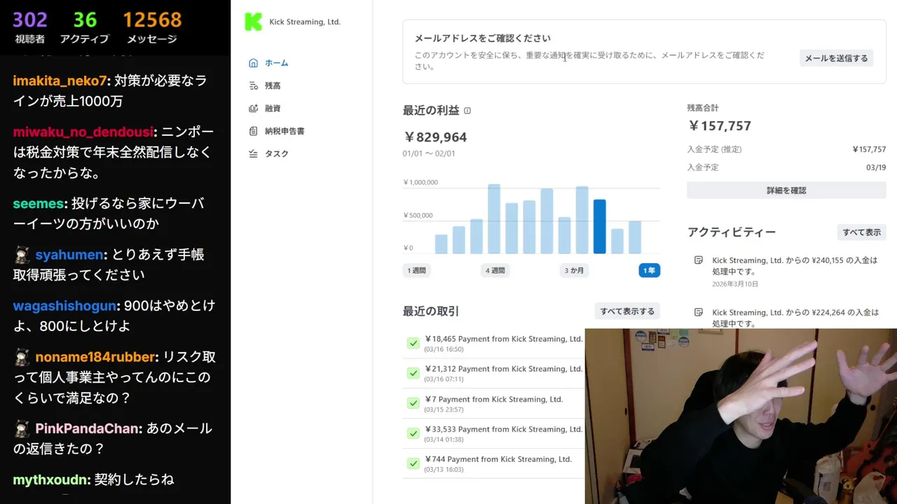Click noname184rubber's avatar icon in chat
This screenshot has height=504, width=897.
click(x=22, y=357)
